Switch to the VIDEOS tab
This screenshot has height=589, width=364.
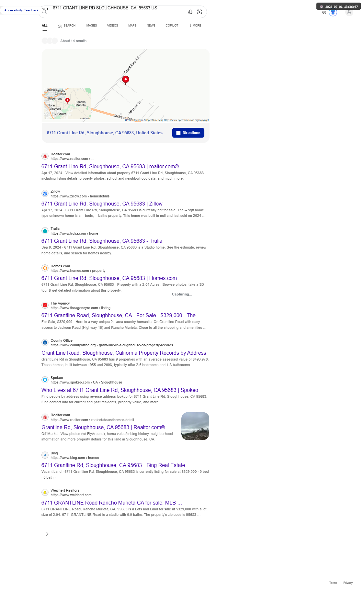[x=112, y=26]
